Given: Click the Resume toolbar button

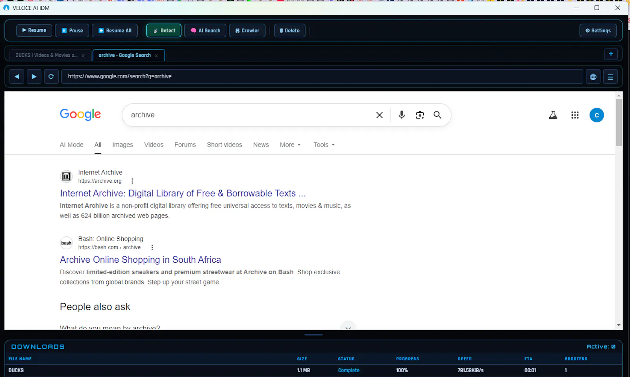Looking at the screenshot, I should tap(34, 30).
